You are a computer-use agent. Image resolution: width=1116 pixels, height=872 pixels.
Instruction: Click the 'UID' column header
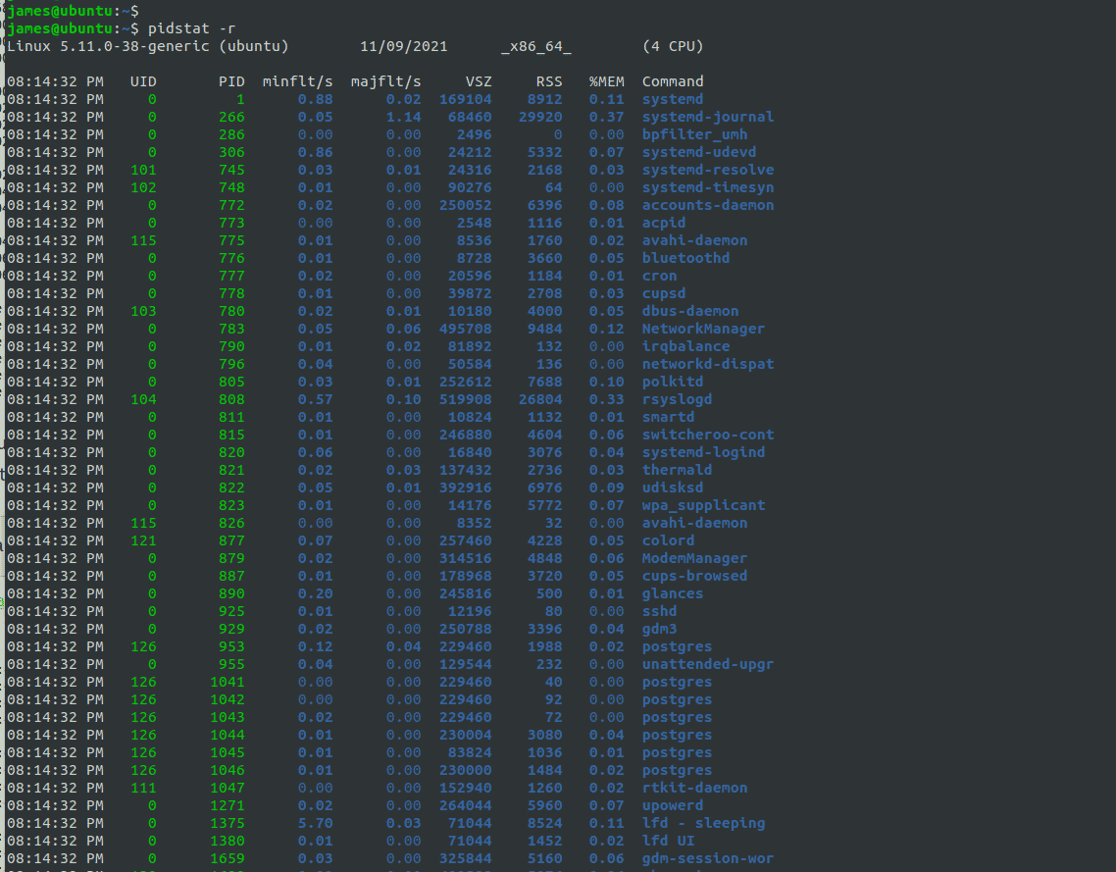(143, 81)
